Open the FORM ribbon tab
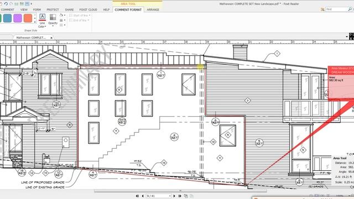Image resolution: width=354 pixels, height=199 pixels. pos(37,10)
